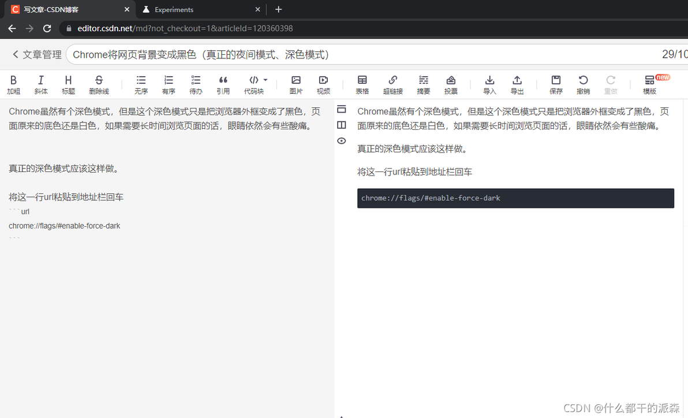Screen dimensions: 688x418
Task: Undo the last edit (撤销)
Action: point(583,85)
